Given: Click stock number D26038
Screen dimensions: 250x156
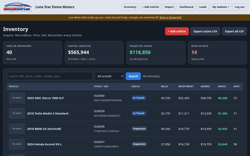Looking at the screenshot, I should tap(99, 127).
